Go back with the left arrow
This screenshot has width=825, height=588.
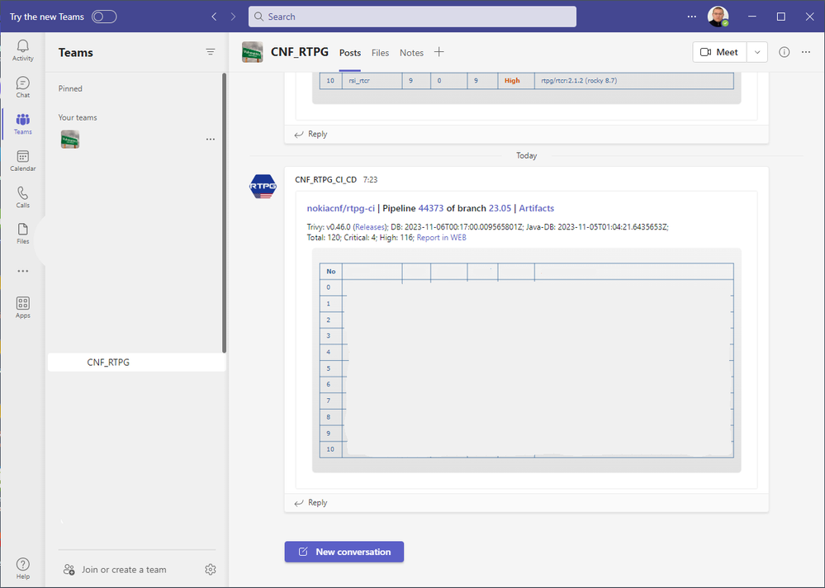click(x=214, y=17)
